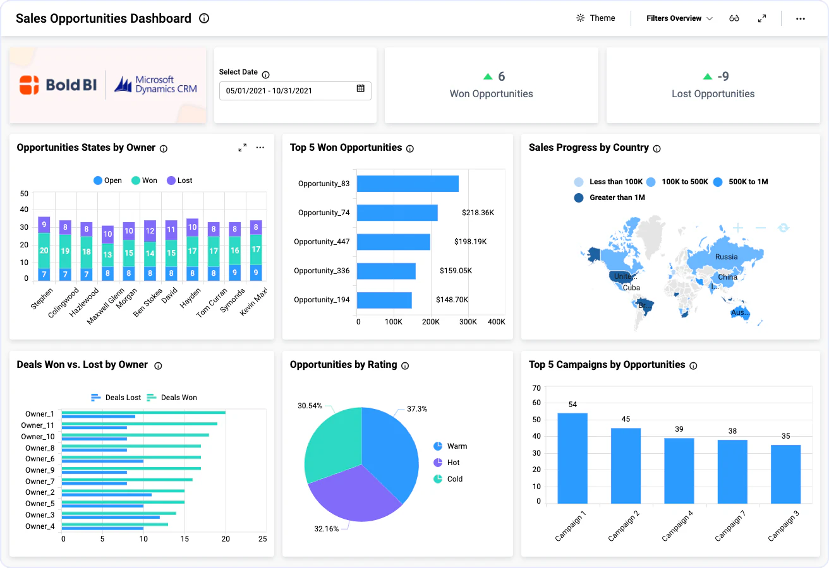Toggle the Deals Won legend item
This screenshot has width=829, height=568.
tap(172, 398)
